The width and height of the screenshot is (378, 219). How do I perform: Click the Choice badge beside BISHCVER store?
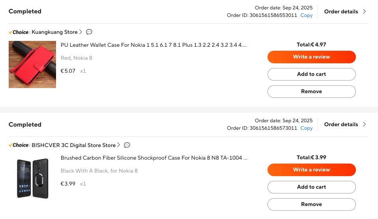(x=19, y=145)
